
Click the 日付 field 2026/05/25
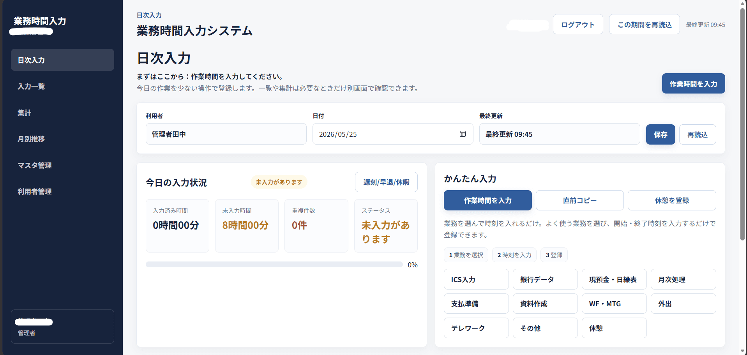(x=393, y=134)
